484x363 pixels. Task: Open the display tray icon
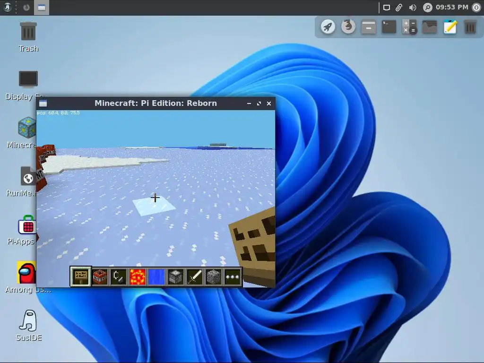pyautogui.click(x=387, y=8)
